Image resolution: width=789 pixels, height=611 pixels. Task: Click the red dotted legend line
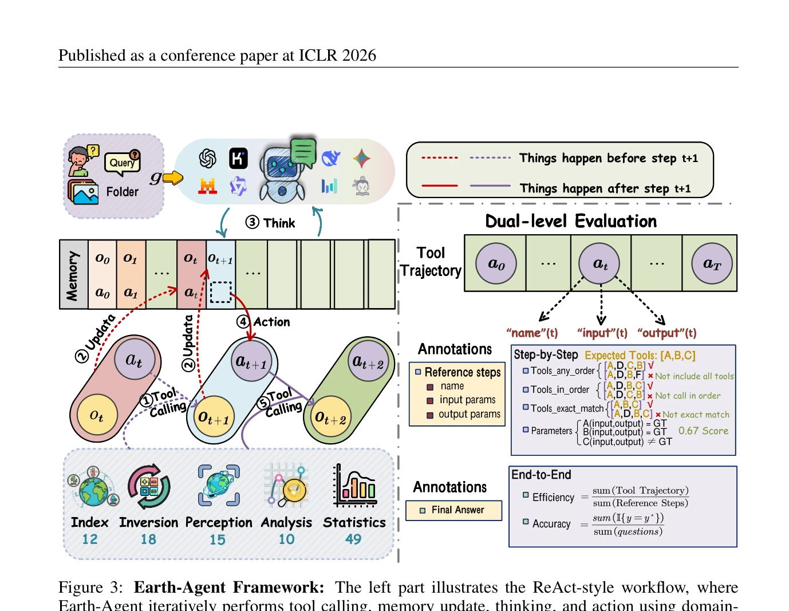pyautogui.click(x=440, y=157)
